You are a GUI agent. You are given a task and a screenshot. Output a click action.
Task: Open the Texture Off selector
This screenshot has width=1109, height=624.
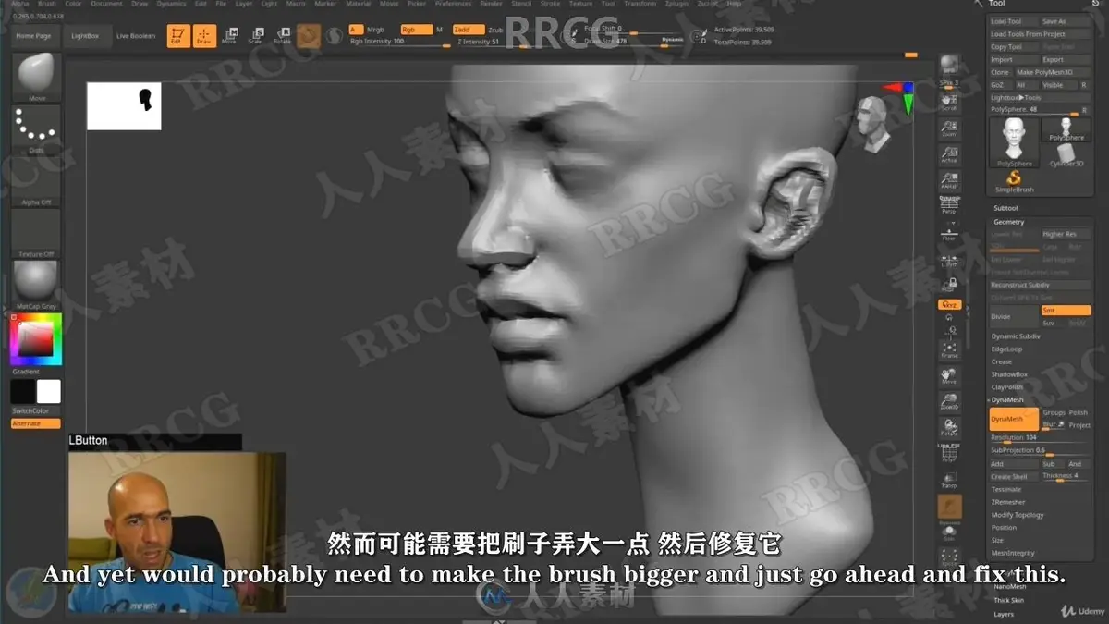click(x=37, y=233)
